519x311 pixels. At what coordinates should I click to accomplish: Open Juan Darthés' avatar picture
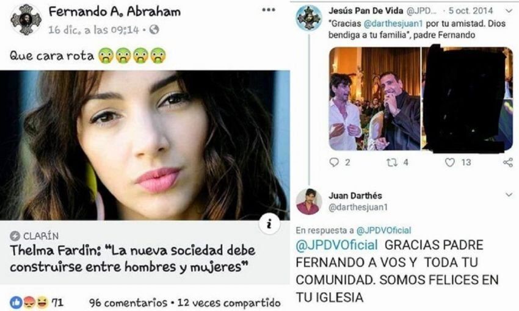(309, 202)
